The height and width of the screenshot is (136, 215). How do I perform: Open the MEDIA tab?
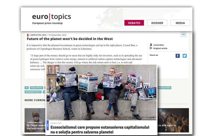[180, 23]
